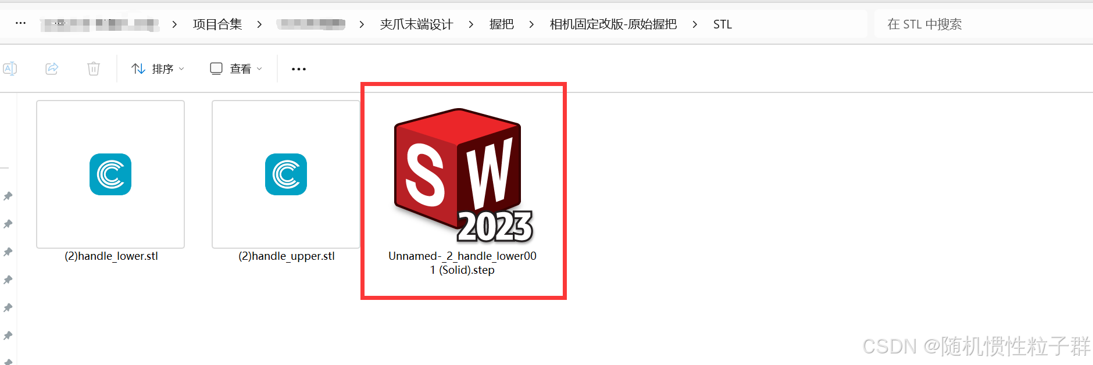Select the (2)handle_upper.stl file icon

(x=286, y=174)
